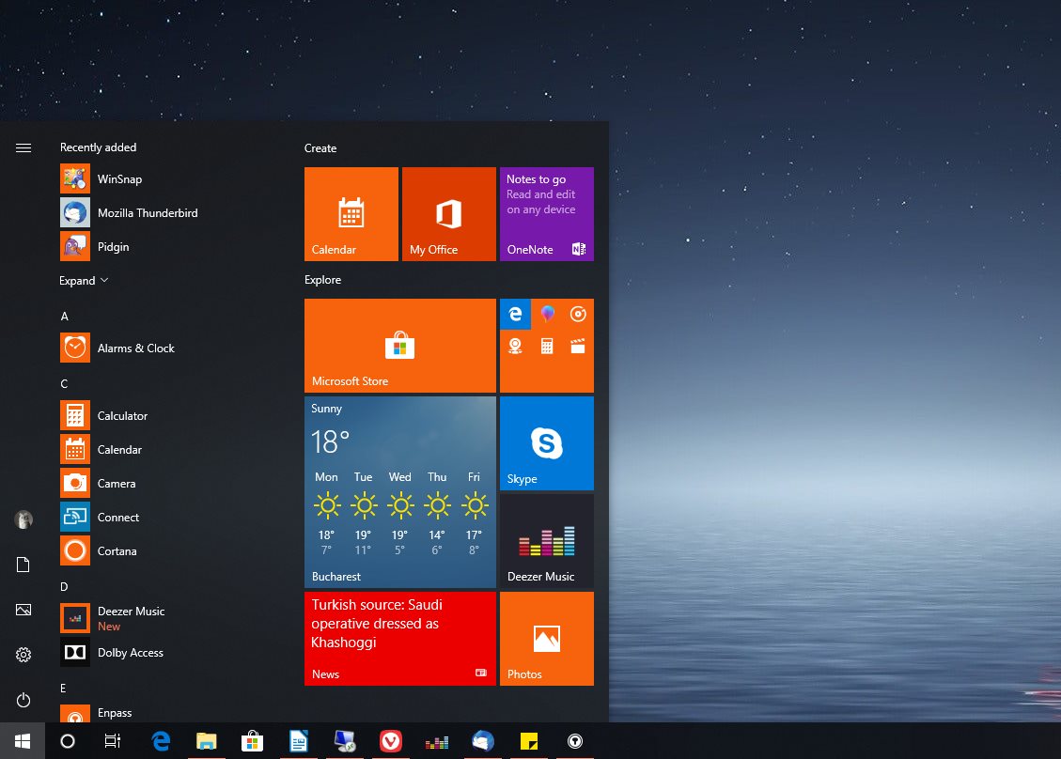Expand the Recently added list
The height and width of the screenshot is (759, 1061).
pos(84,280)
